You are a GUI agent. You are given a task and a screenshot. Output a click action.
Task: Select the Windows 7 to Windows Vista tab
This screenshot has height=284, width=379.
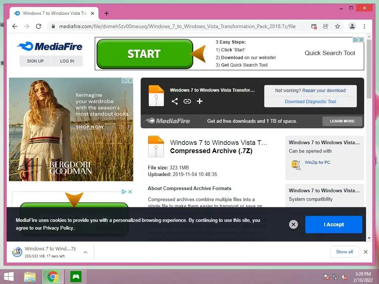(54, 13)
